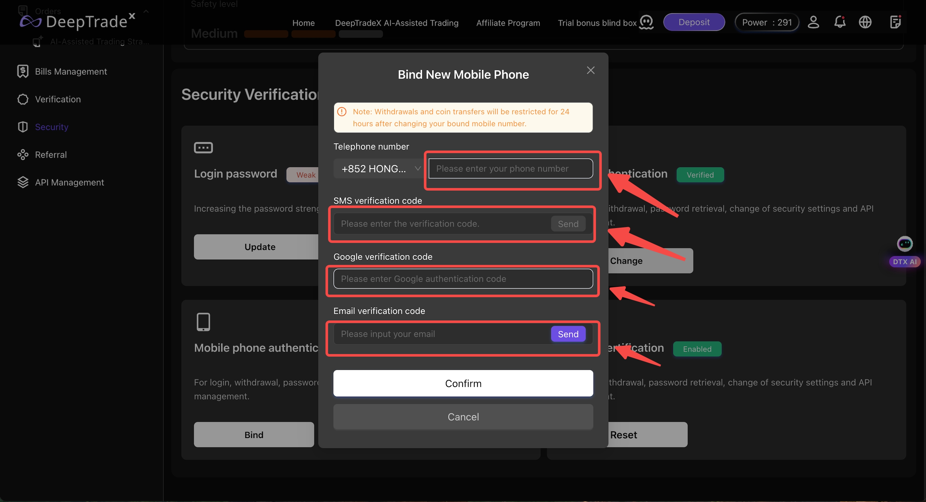Select Security in the sidebar

52,127
